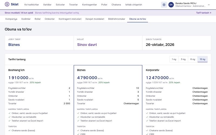Click checkmark beside CRM in Korporativ
The image size is (216, 135).
click(x=147, y=134)
